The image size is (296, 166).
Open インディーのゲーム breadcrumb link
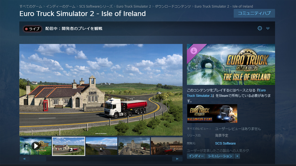(x=61, y=6)
